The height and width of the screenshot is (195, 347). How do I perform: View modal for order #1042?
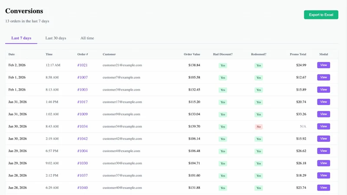click(323, 139)
